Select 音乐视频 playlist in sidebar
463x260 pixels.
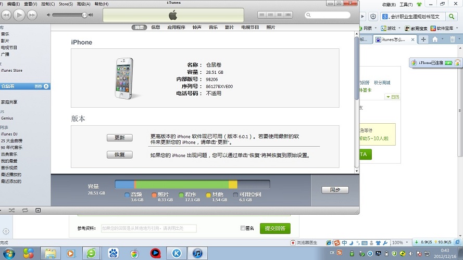pyautogui.click(x=9, y=168)
